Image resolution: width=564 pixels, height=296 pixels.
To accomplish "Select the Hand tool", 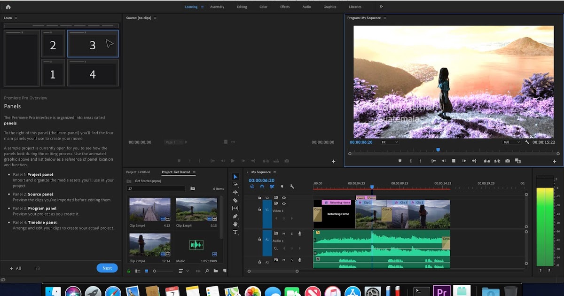I will pos(235,224).
